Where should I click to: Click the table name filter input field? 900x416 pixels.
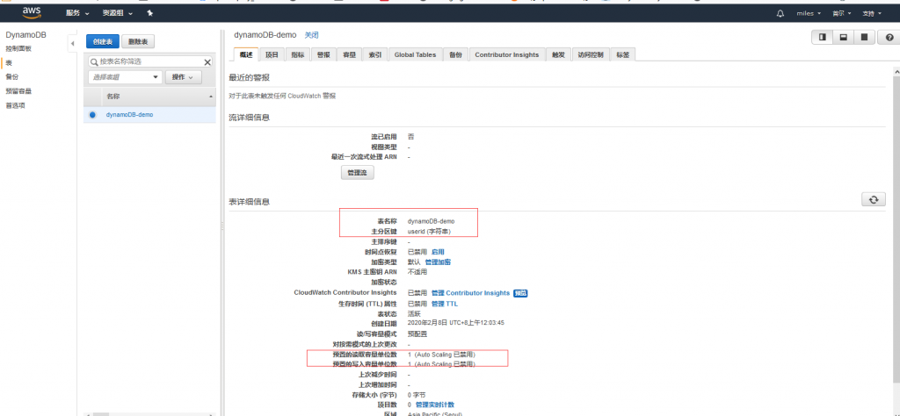click(x=150, y=62)
